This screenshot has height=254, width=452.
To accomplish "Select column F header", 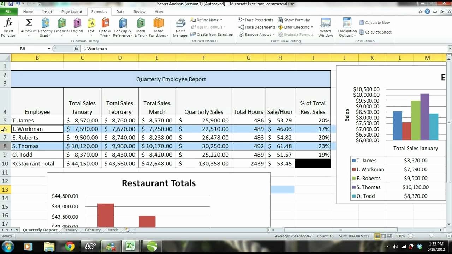I will tap(204, 58).
